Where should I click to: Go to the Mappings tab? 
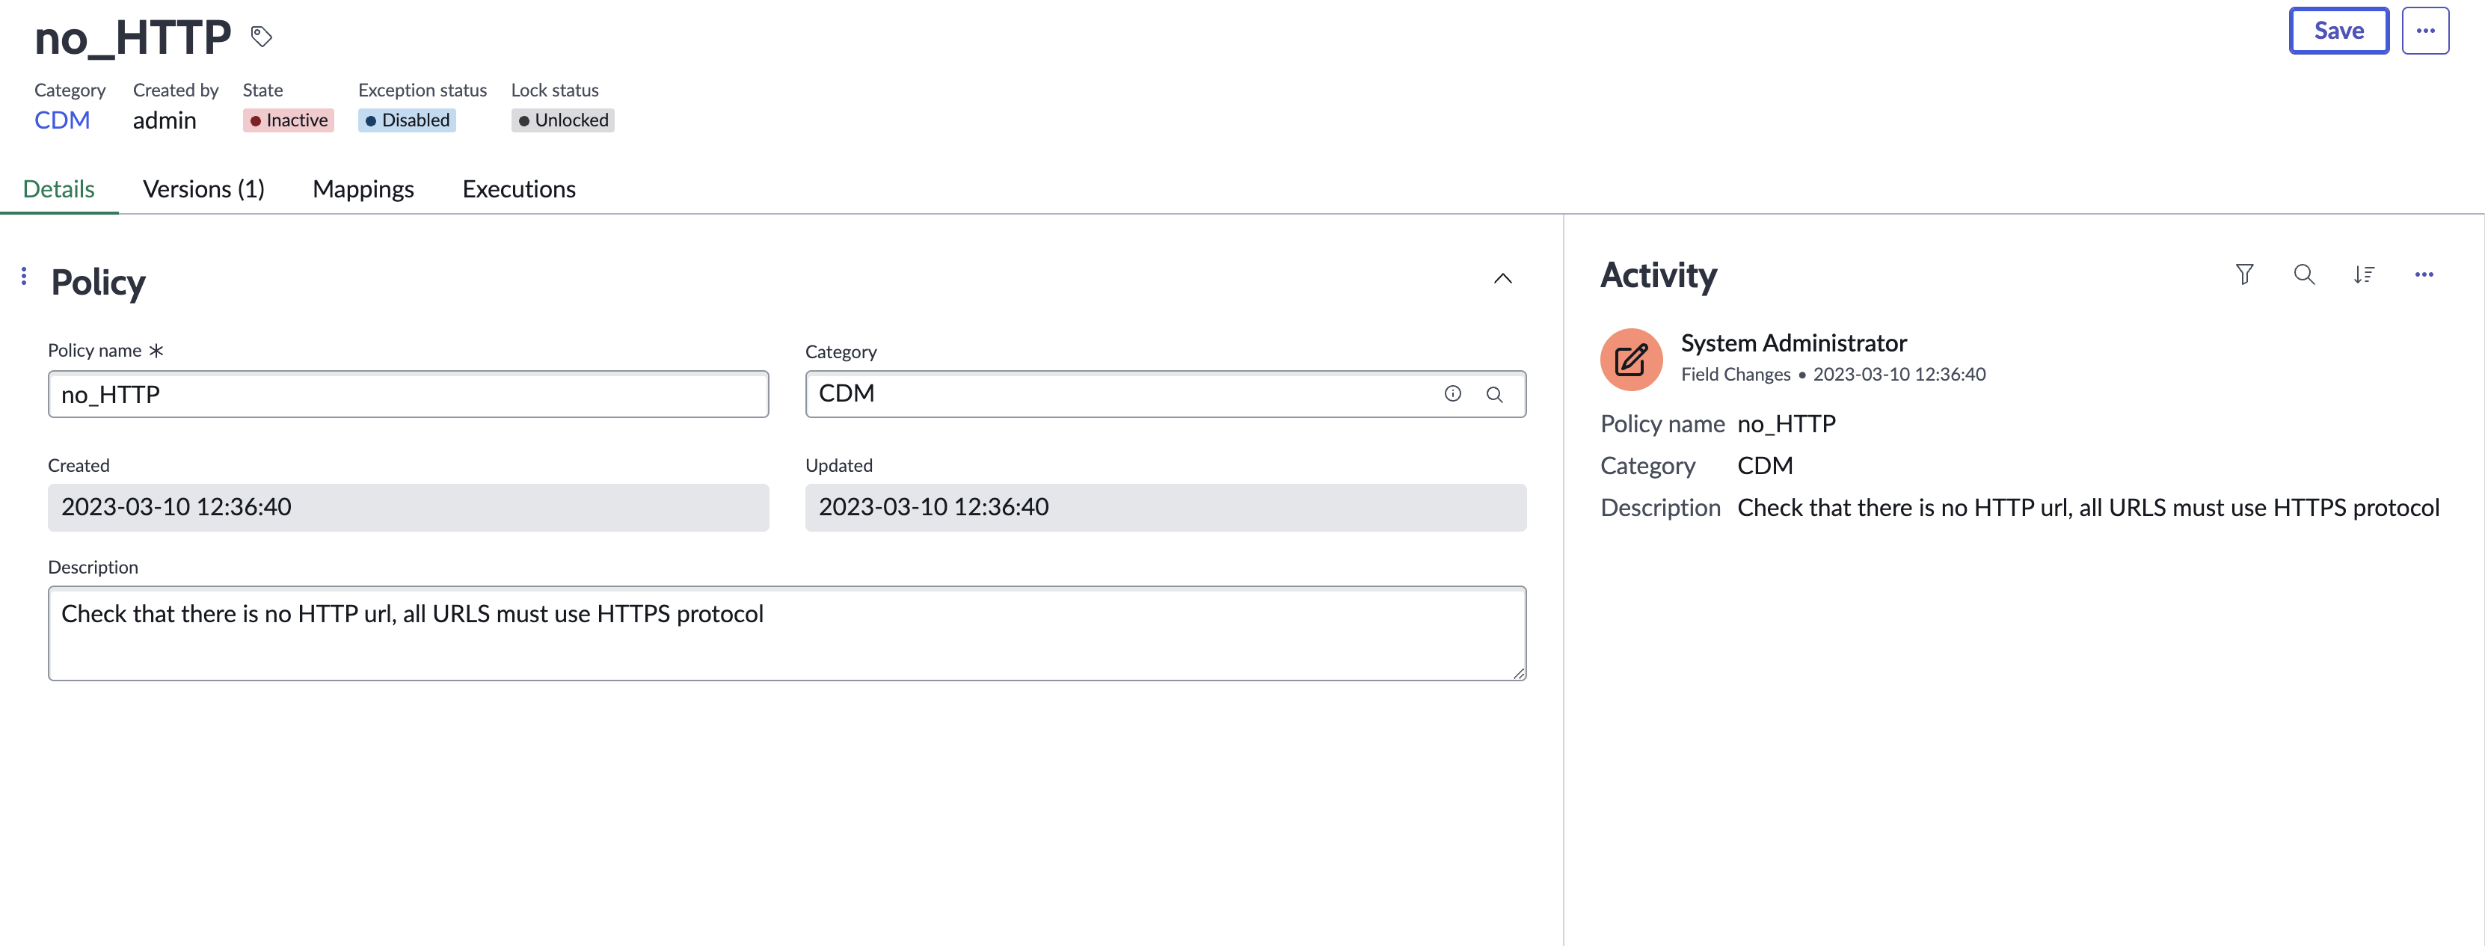click(x=363, y=189)
